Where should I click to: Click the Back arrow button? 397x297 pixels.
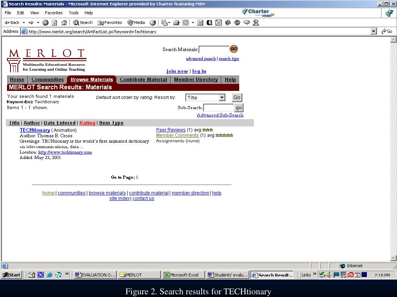pos(12,22)
